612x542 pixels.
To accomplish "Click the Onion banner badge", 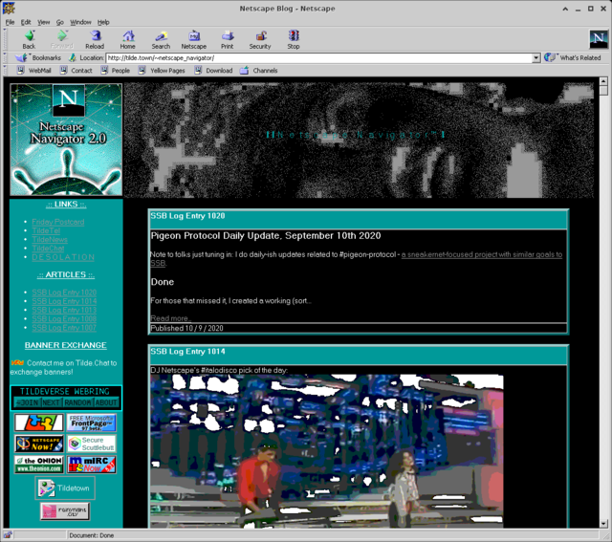I will tap(39, 465).
